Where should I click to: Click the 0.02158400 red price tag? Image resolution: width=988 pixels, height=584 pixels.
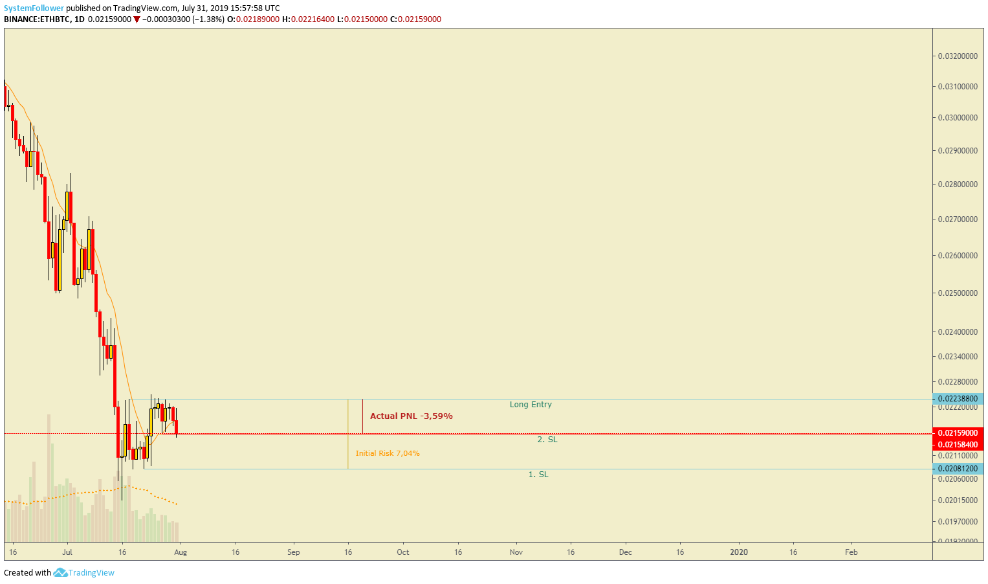(958, 444)
